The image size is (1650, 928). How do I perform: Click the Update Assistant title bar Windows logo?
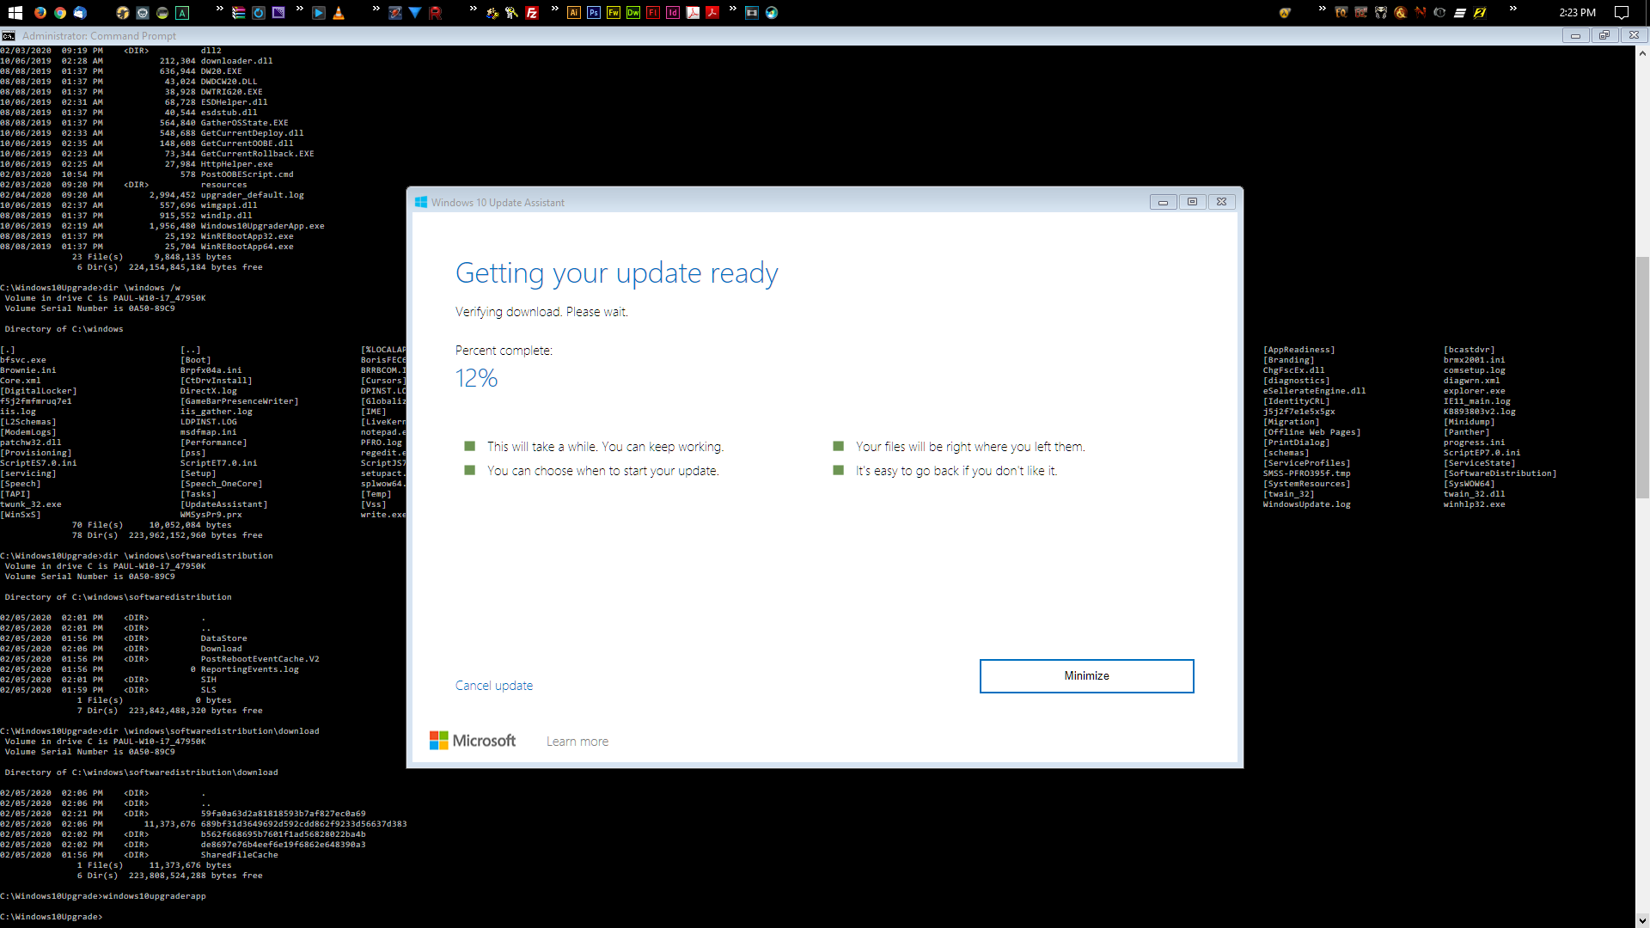[x=421, y=202]
